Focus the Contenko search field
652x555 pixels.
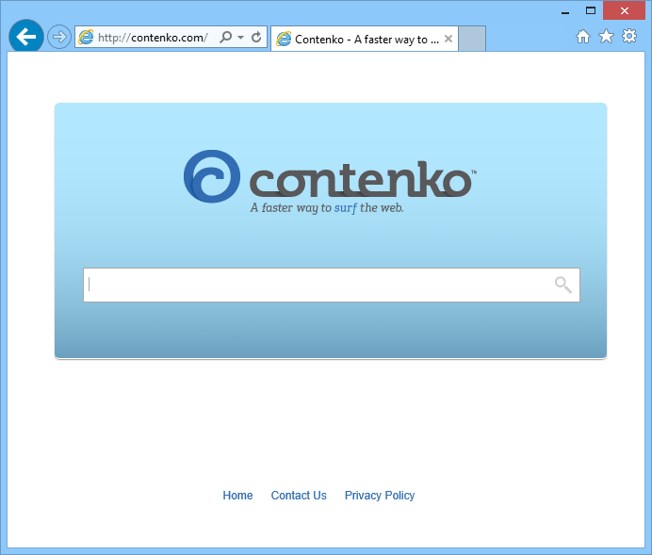pos(332,285)
